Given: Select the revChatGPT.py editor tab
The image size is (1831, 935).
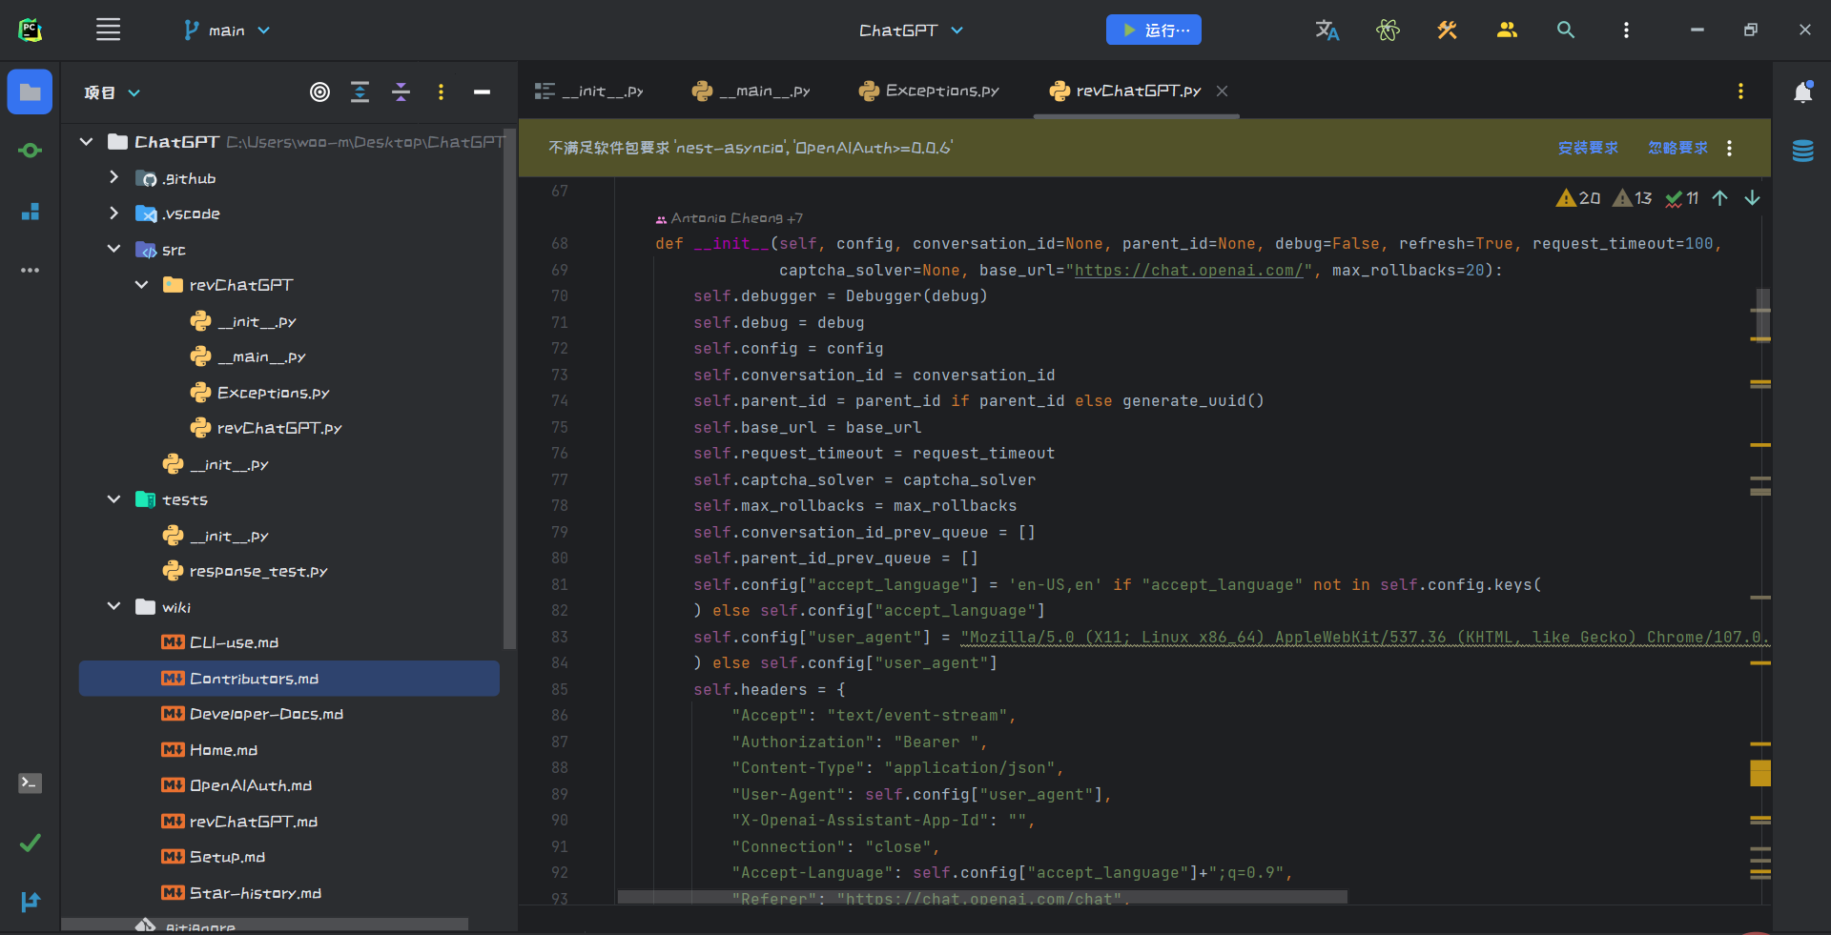Looking at the screenshot, I should click(x=1125, y=91).
